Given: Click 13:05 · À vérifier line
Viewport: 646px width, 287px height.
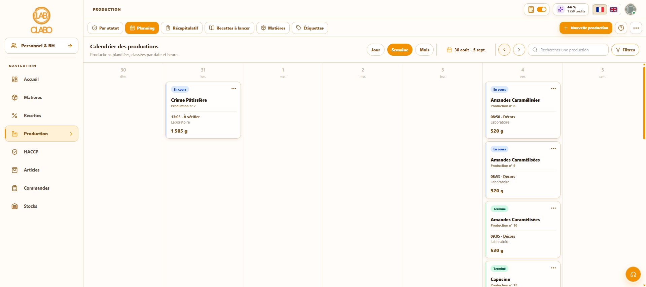Looking at the screenshot, I should [185, 117].
